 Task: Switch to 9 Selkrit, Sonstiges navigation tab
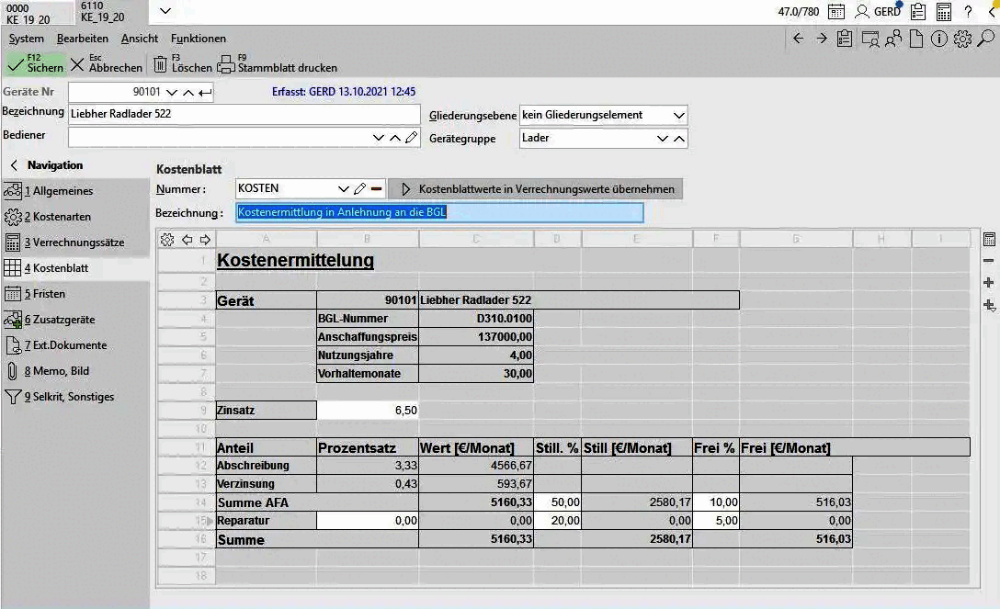pos(75,396)
